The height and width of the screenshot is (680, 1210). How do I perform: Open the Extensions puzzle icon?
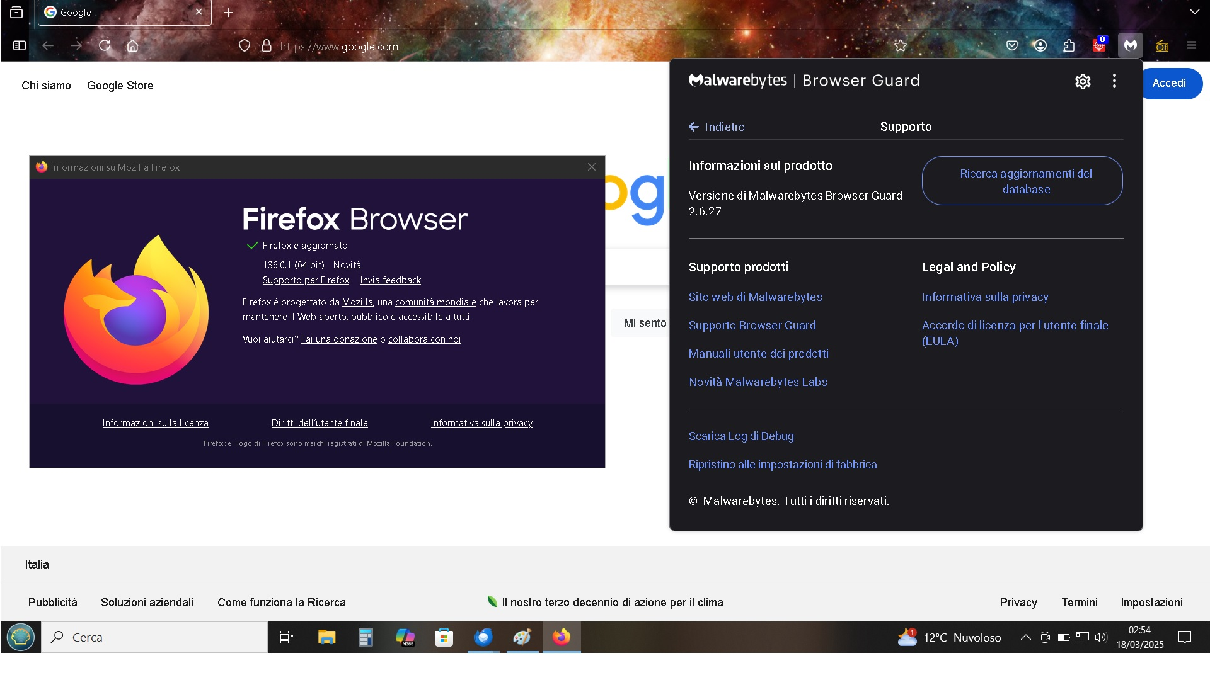(1069, 45)
